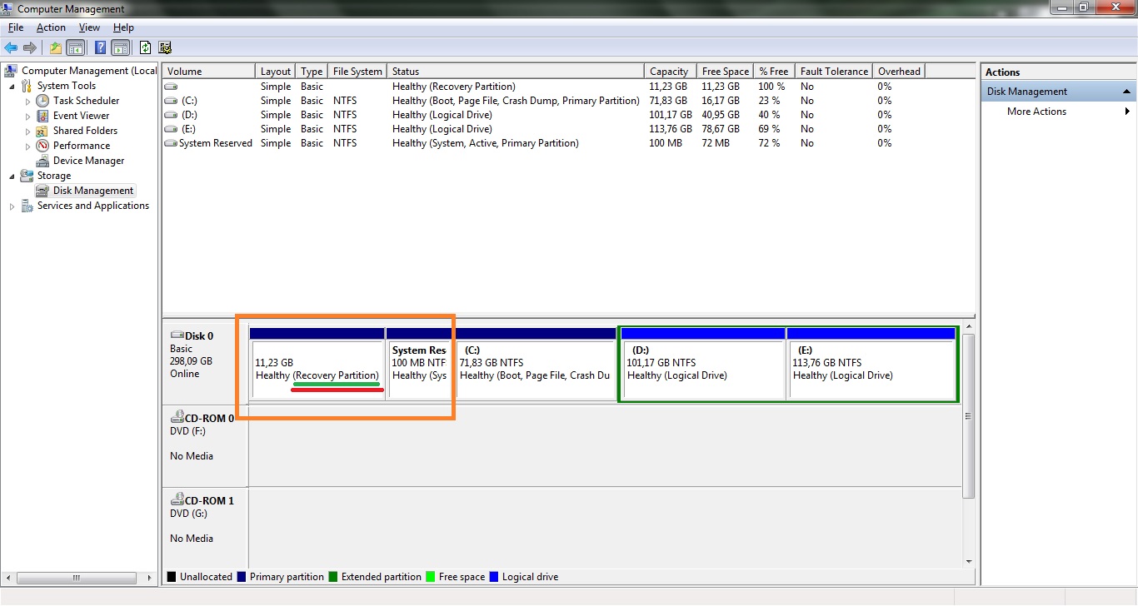This screenshot has height=606, width=1138.
Task: Click the CD-ROM 0 disc icon
Action: point(177,418)
